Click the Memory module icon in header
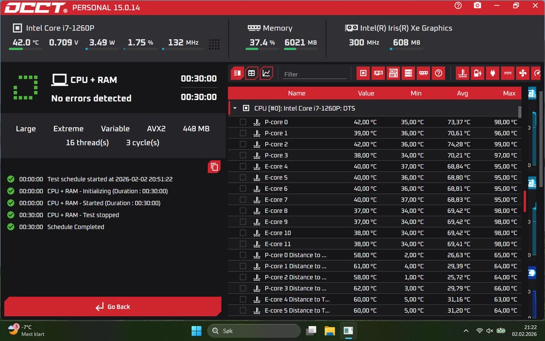 pyautogui.click(x=254, y=28)
